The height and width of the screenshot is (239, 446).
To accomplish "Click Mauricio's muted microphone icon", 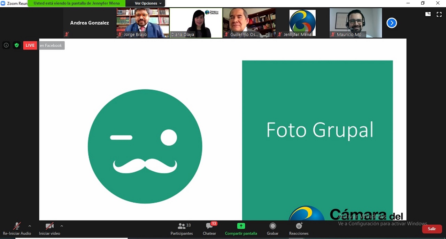I will (333, 35).
